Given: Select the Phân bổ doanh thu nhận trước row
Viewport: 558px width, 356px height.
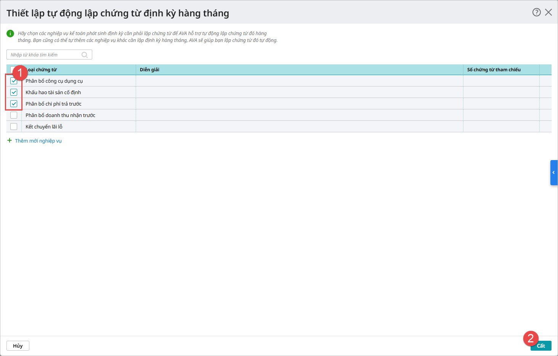Looking at the screenshot, I should (x=60, y=115).
